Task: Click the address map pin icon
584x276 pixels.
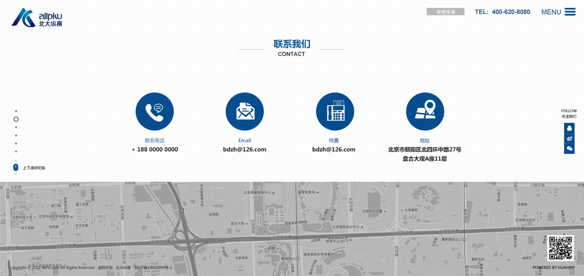Action: (x=425, y=111)
